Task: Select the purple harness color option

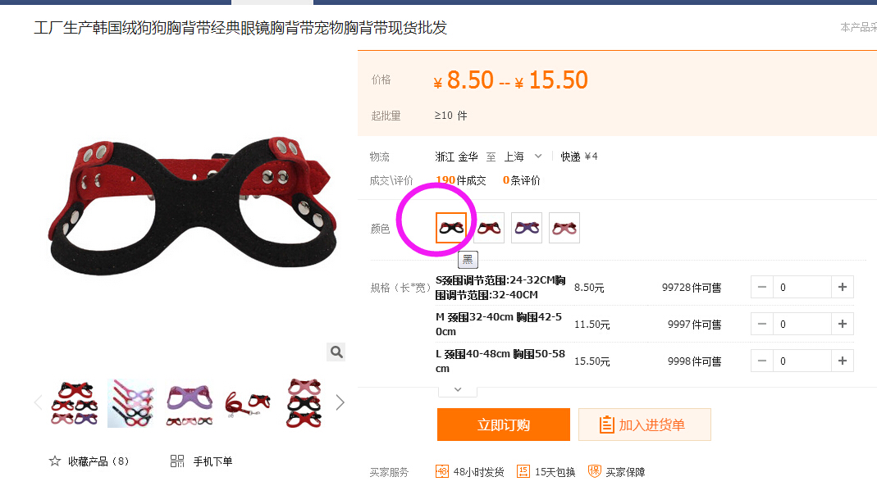Action: click(527, 228)
